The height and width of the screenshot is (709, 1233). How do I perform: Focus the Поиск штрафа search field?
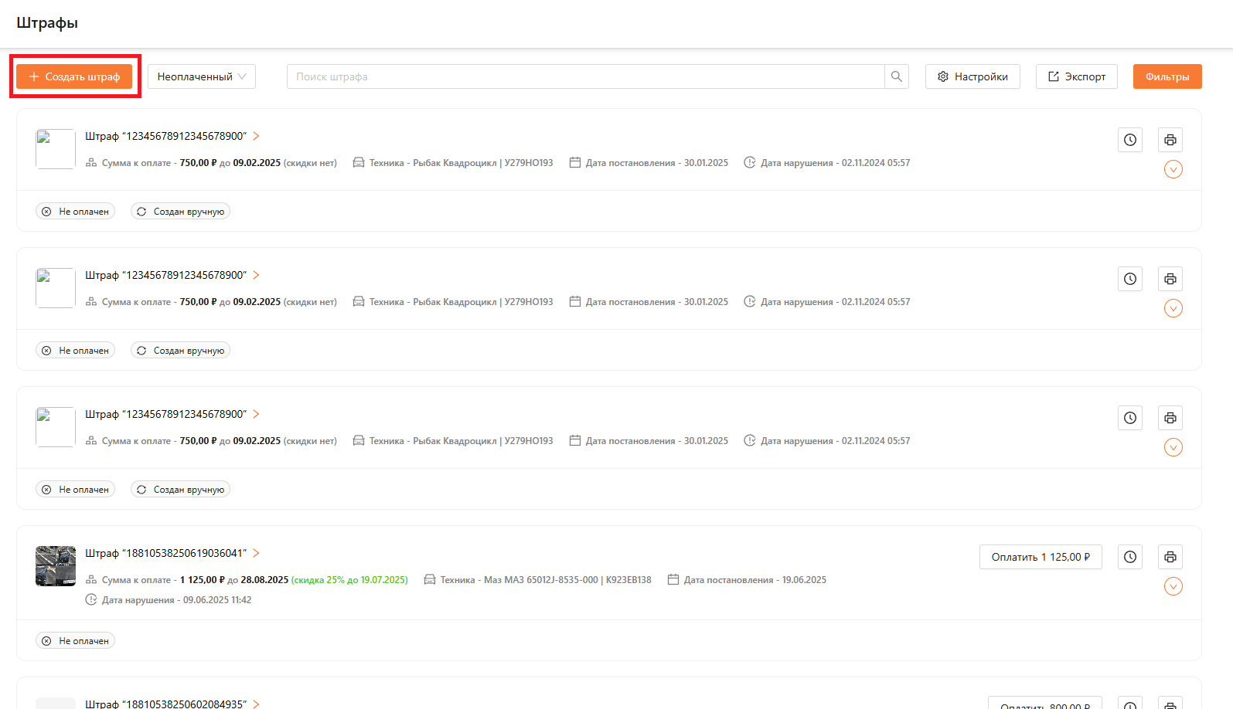click(x=585, y=76)
